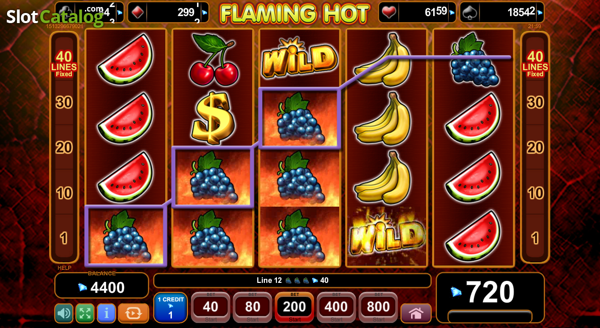
Task: Click the heart jackpot counter
Action: (x=417, y=12)
